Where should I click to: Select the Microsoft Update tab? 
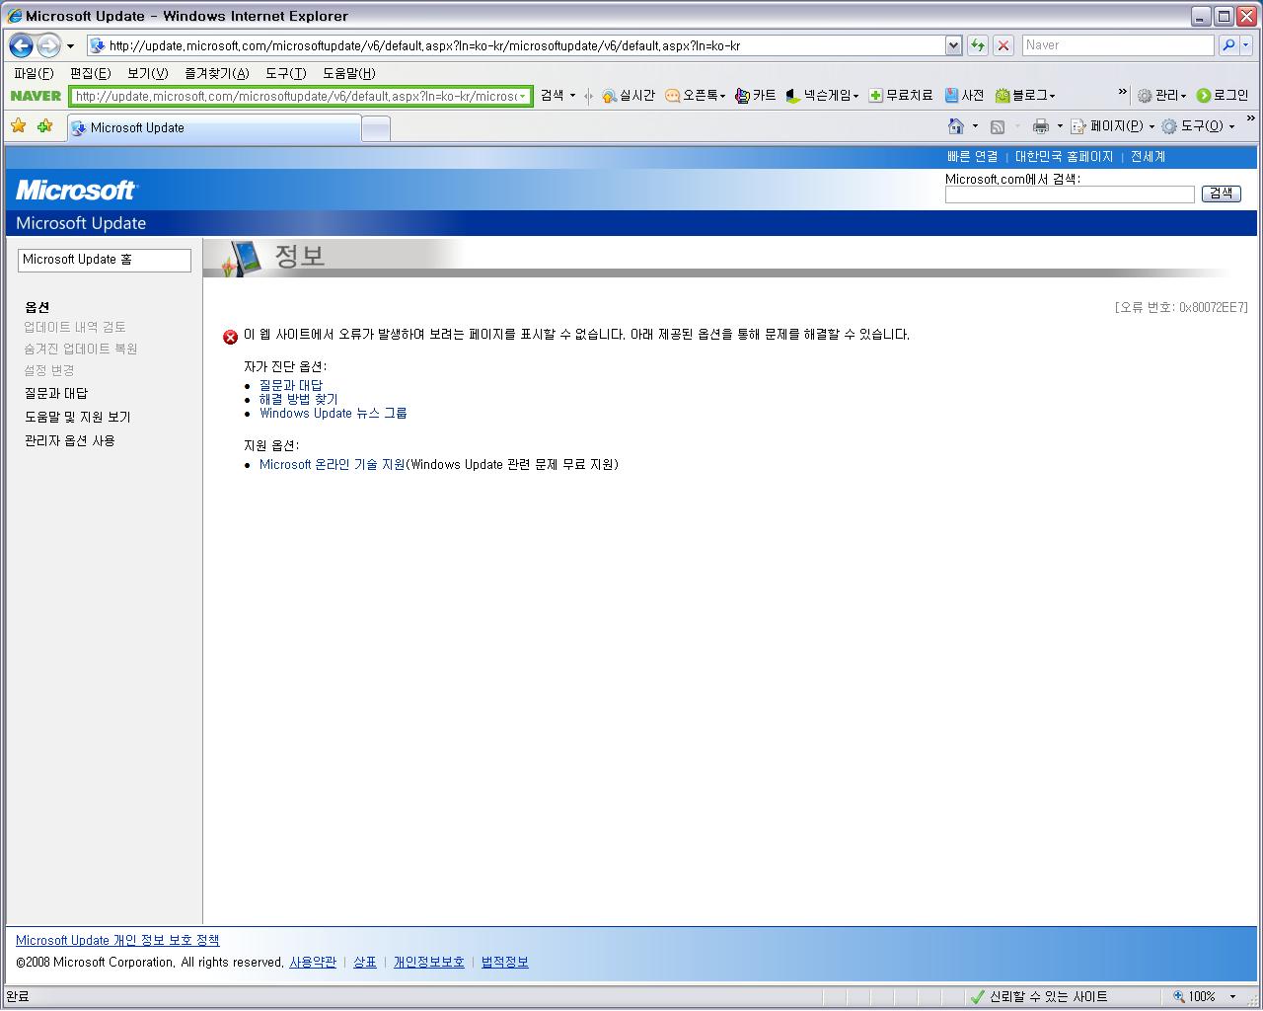pos(214,128)
